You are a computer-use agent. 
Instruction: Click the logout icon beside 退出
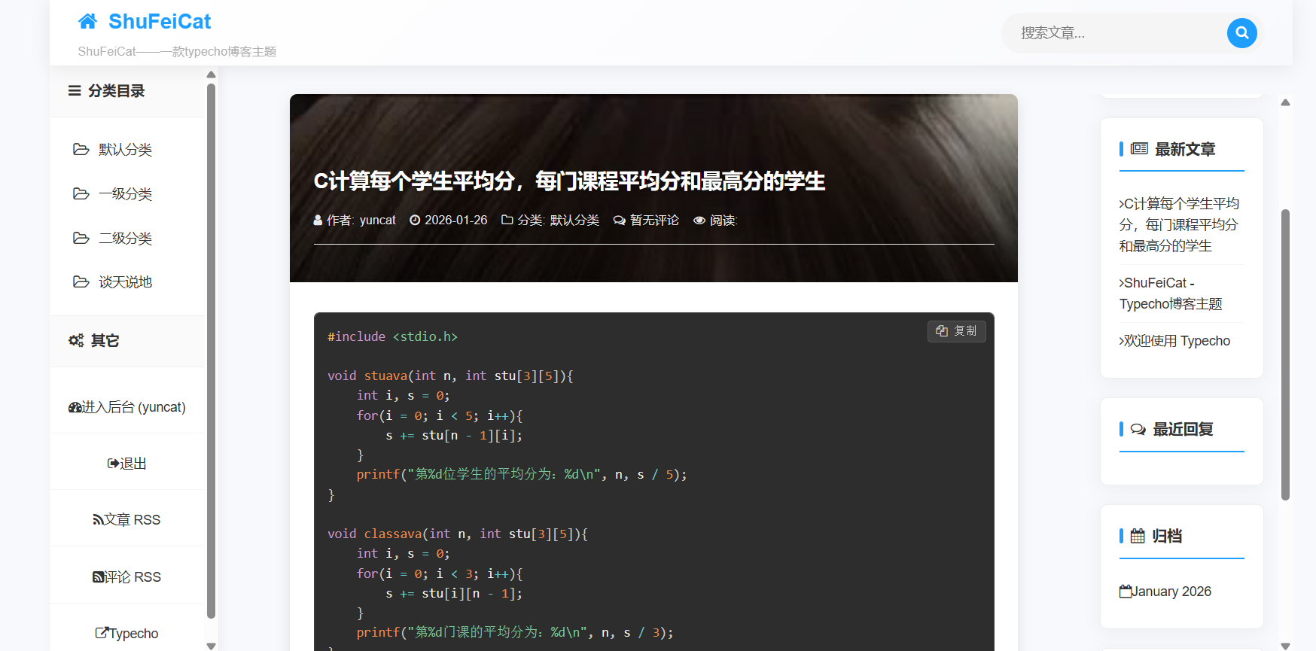[x=113, y=464]
